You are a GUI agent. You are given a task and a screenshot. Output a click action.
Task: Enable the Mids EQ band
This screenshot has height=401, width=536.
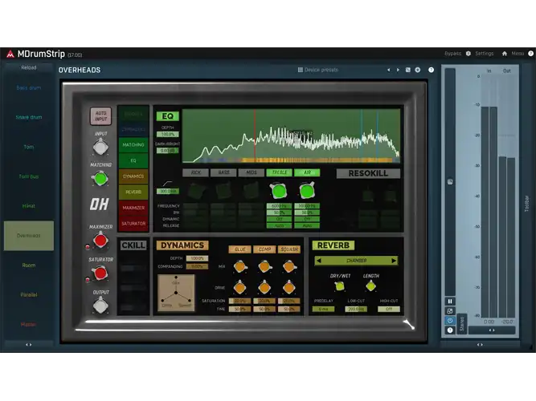click(252, 172)
